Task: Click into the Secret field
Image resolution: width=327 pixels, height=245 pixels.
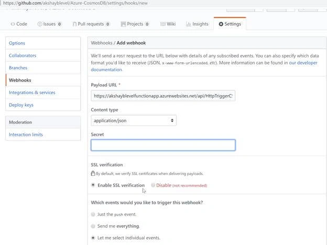Action: point(163,145)
